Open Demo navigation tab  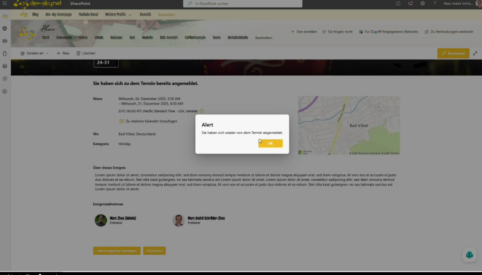[x=217, y=38]
